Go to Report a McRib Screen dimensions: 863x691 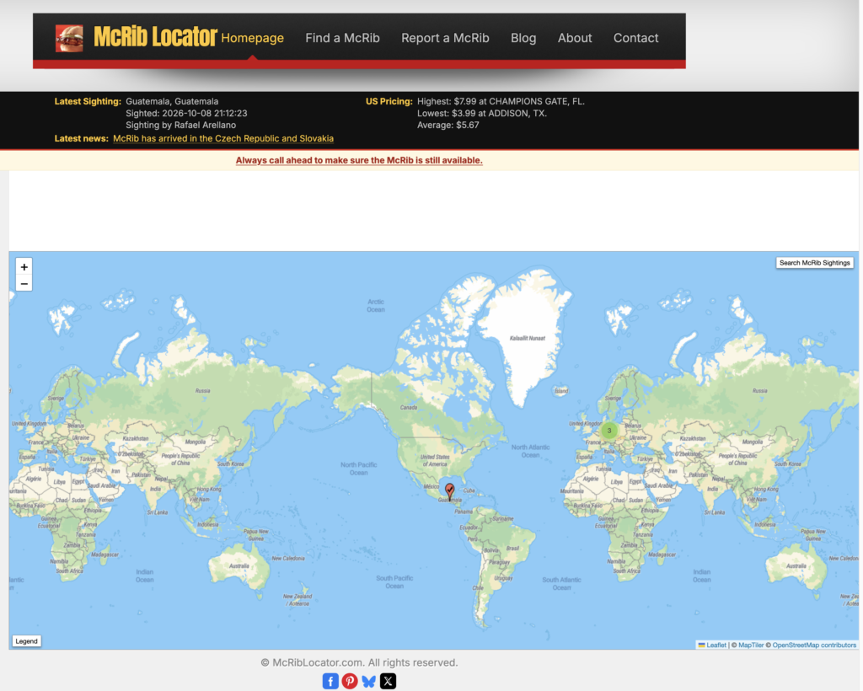coord(445,38)
